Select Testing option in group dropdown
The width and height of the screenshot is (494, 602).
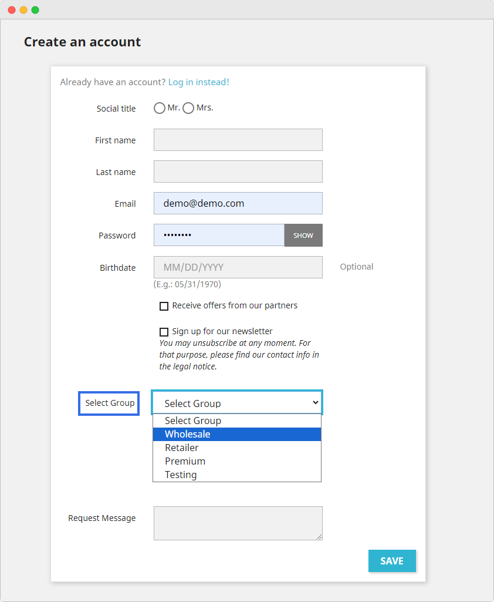point(237,475)
